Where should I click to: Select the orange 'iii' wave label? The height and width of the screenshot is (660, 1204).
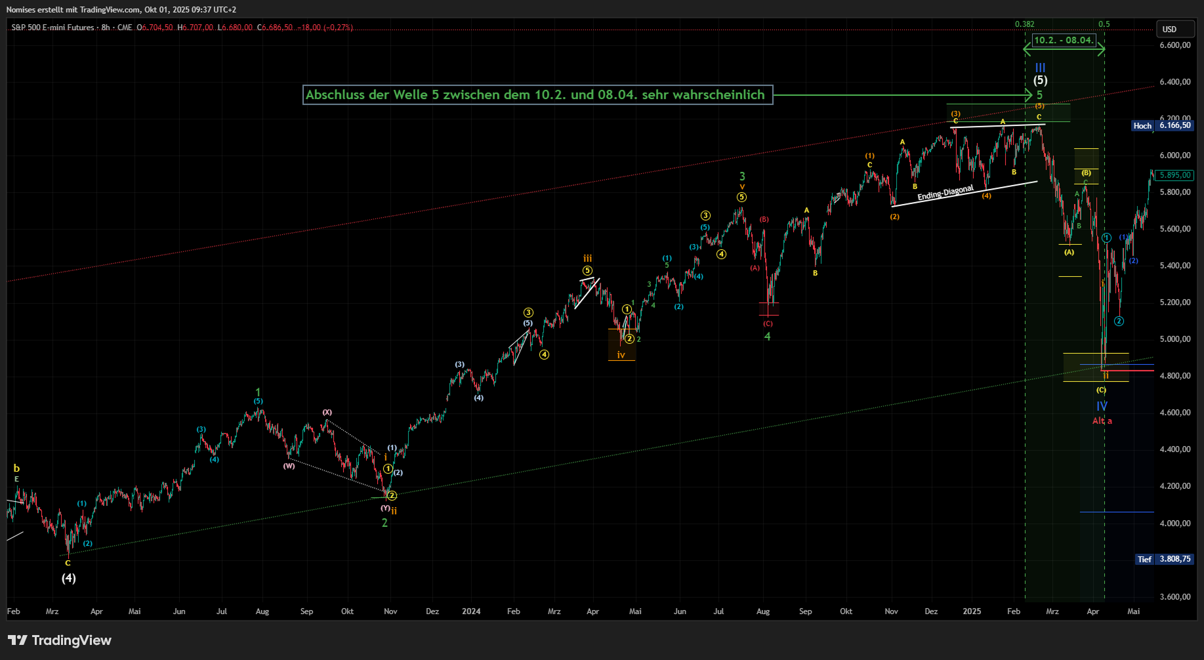tap(587, 258)
